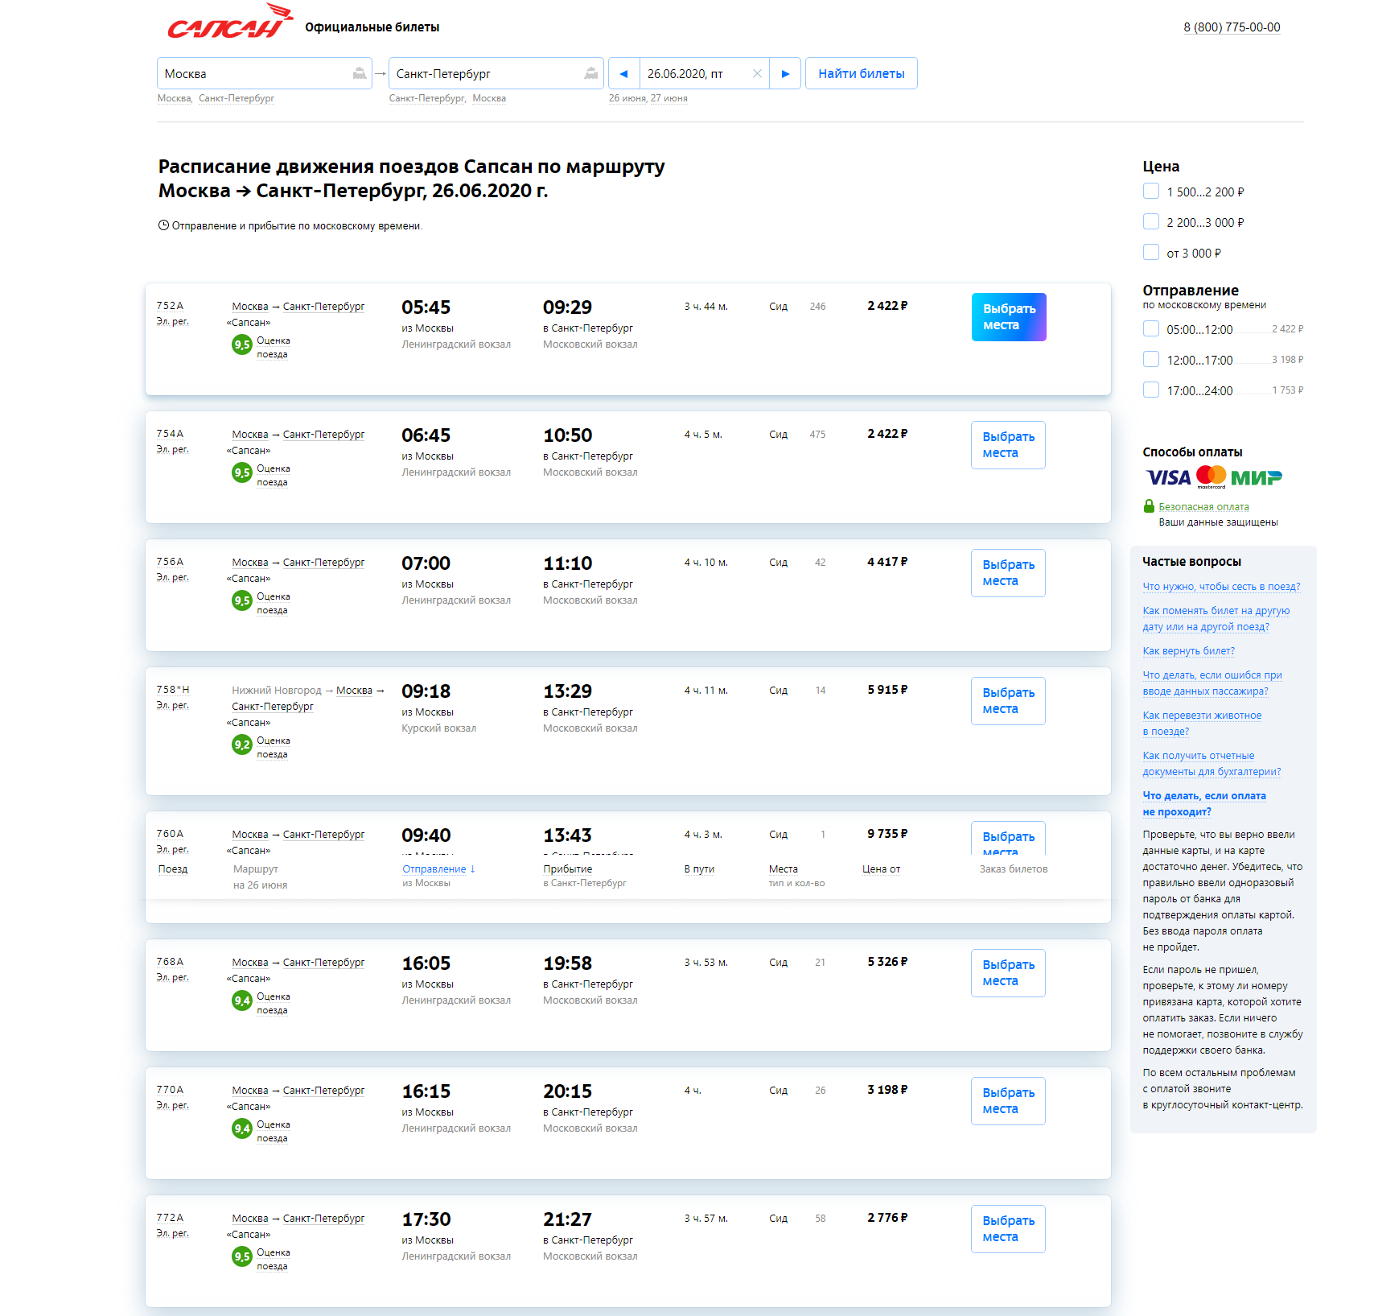This screenshot has height=1316, width=1374.
Task: Click the green secure payment lock icon
Action: pyautogui.click(x=1149, y=505)
